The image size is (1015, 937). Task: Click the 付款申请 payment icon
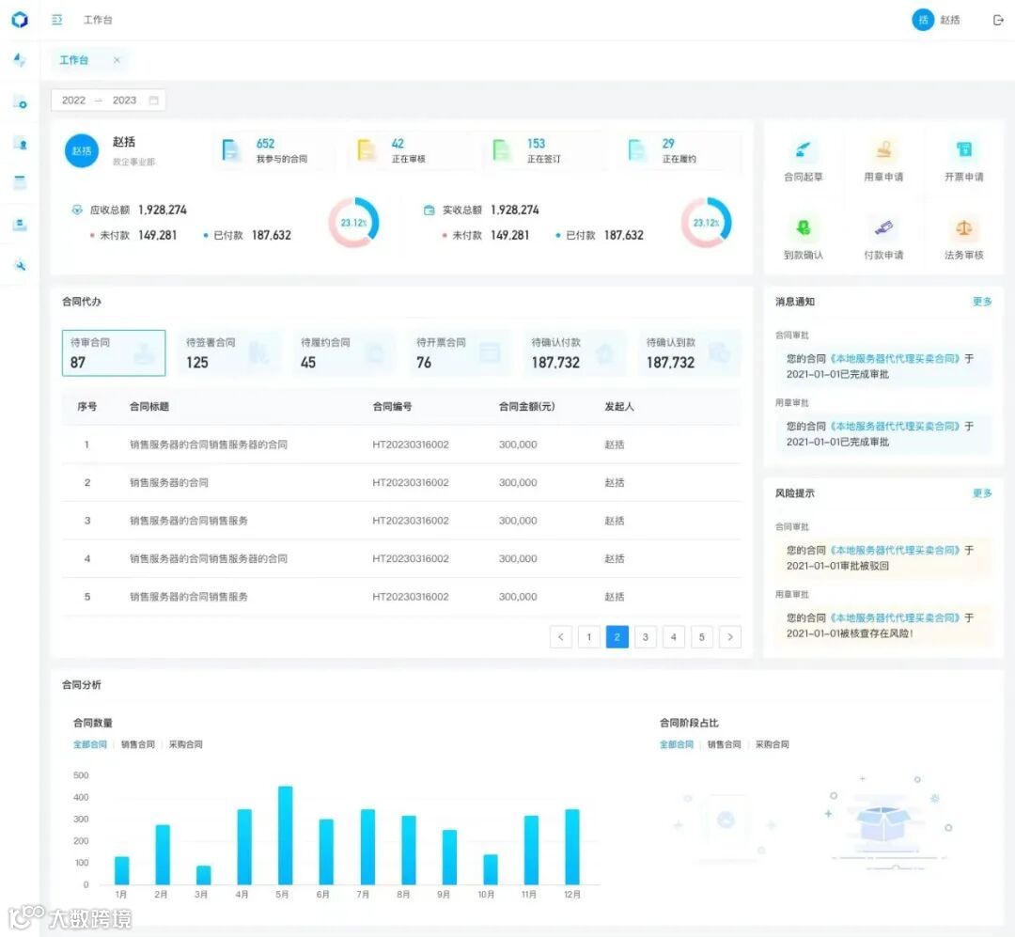(x=883, y=228)
